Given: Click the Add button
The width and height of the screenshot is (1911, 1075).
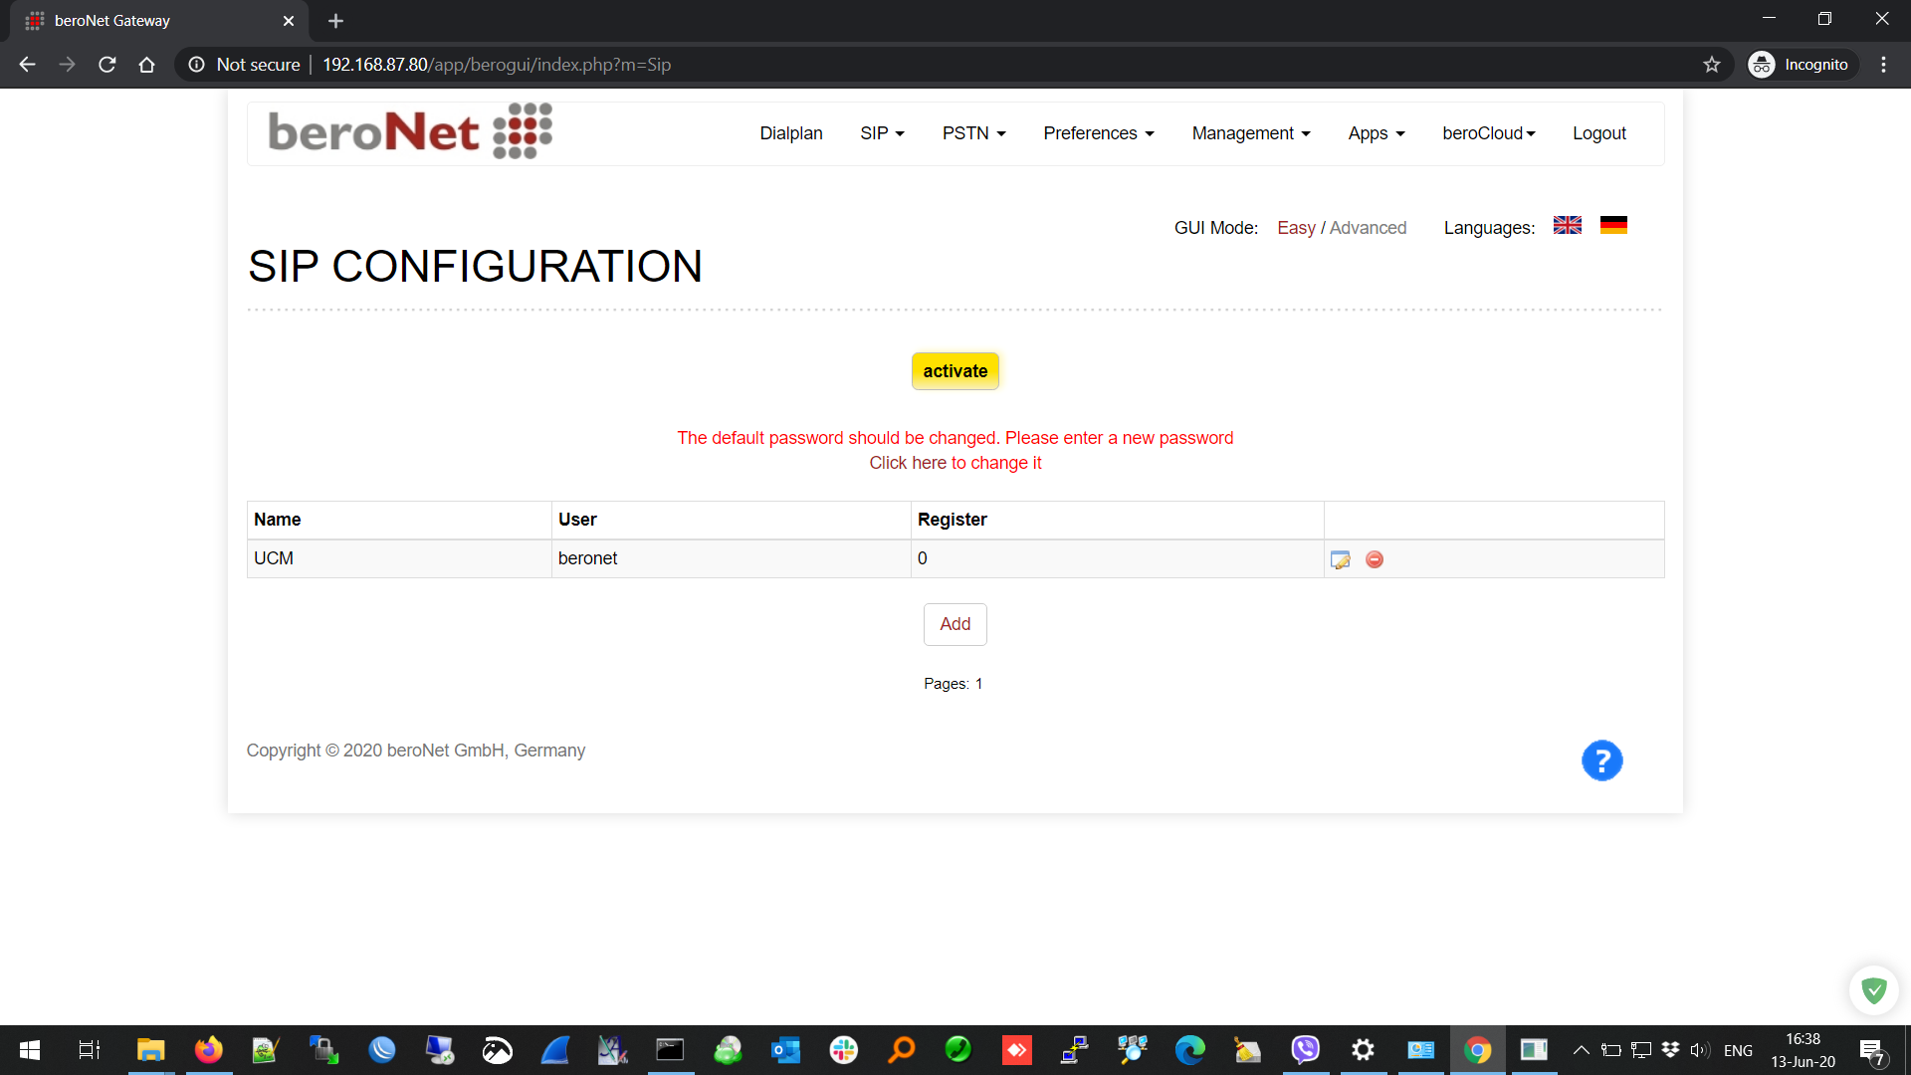Looking at the screenshot, I should pos(955,624).
